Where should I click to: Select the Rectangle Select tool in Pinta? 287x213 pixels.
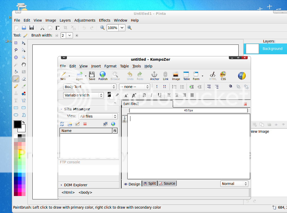point(16,43)
